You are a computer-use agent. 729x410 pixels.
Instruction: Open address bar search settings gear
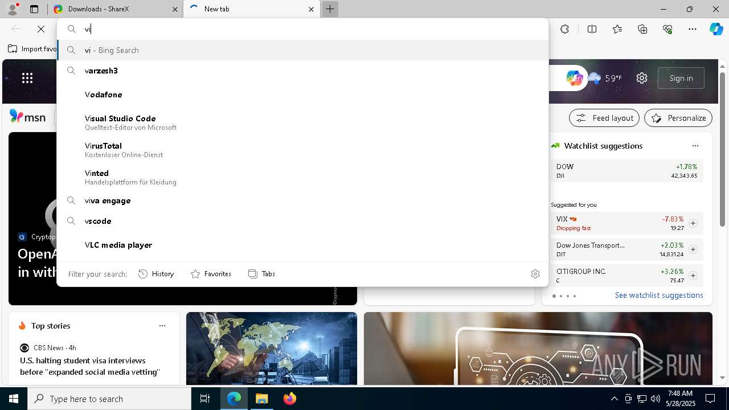pyautogui.click(x=535, y=274)
